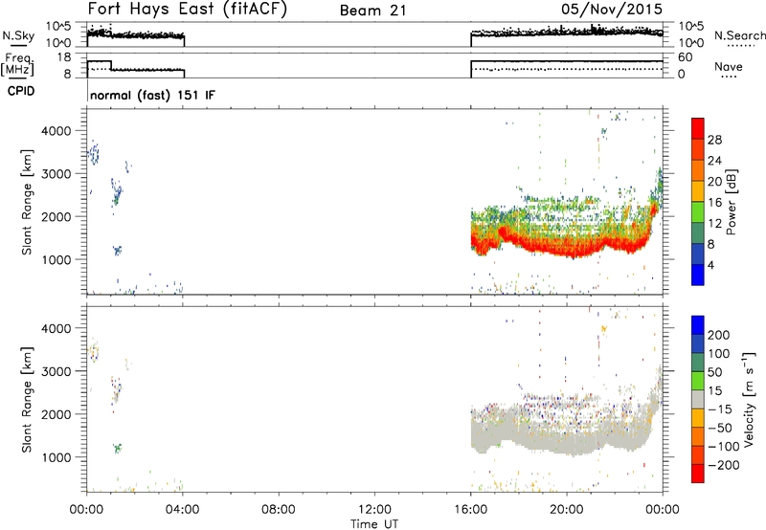Viewport: 766px width, 530px height.
Task: Click the '16:00' time axis tick label
Action: (x=470, y=510)
